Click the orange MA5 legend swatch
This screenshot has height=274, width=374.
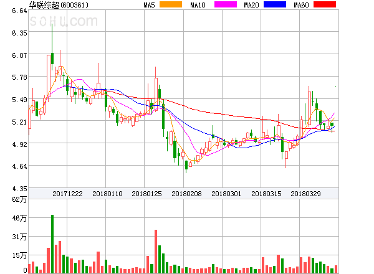(171, 4)
